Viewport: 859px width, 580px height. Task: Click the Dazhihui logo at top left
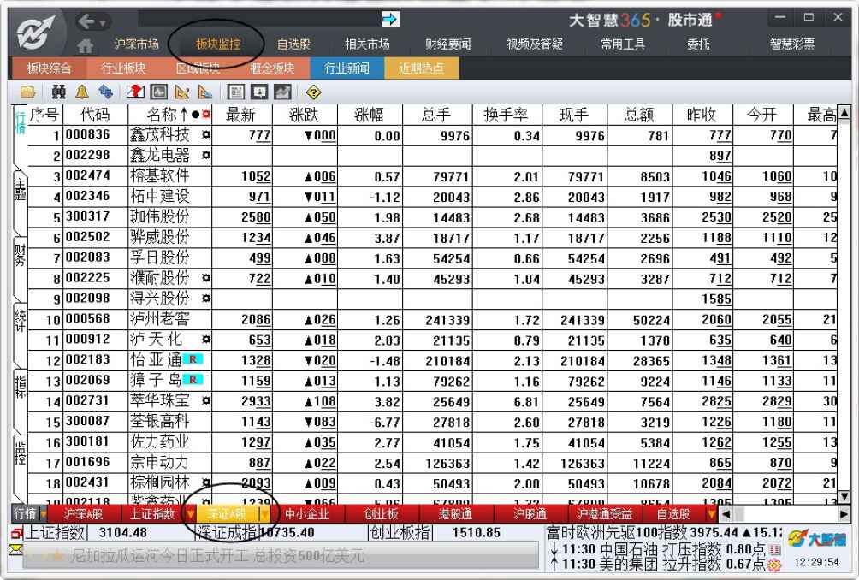pyautogui.click(x=36, y=33)
